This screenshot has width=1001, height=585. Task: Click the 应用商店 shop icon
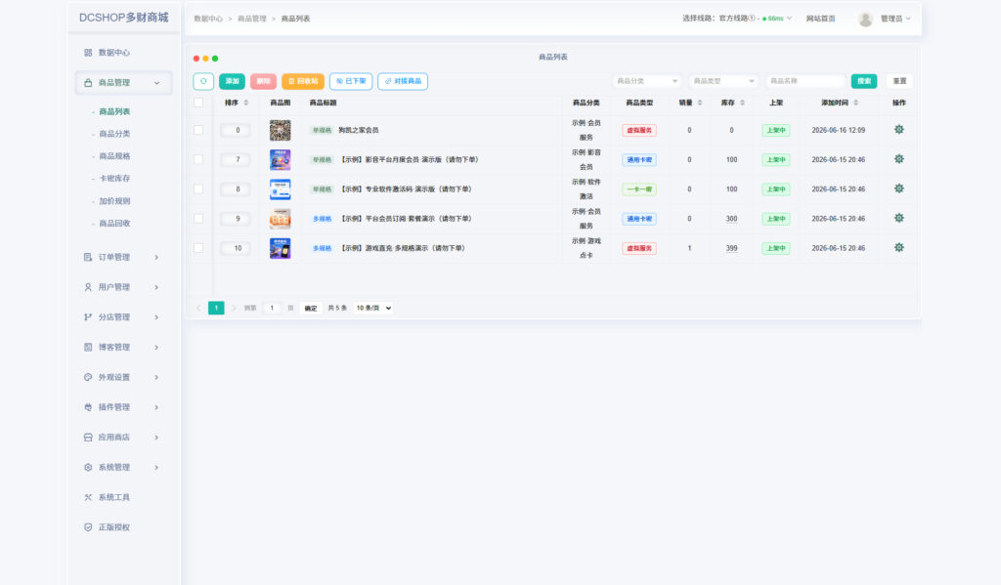click(x=88, y=437)
